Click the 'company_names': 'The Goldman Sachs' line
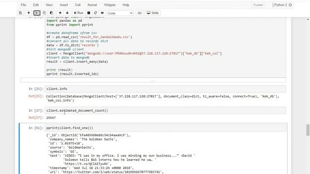 tap(83, 139)
